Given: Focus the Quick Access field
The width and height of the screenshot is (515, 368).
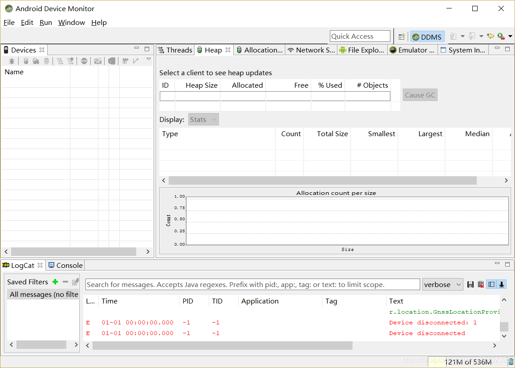Looking at the screenshot, I should click(360, 36).
